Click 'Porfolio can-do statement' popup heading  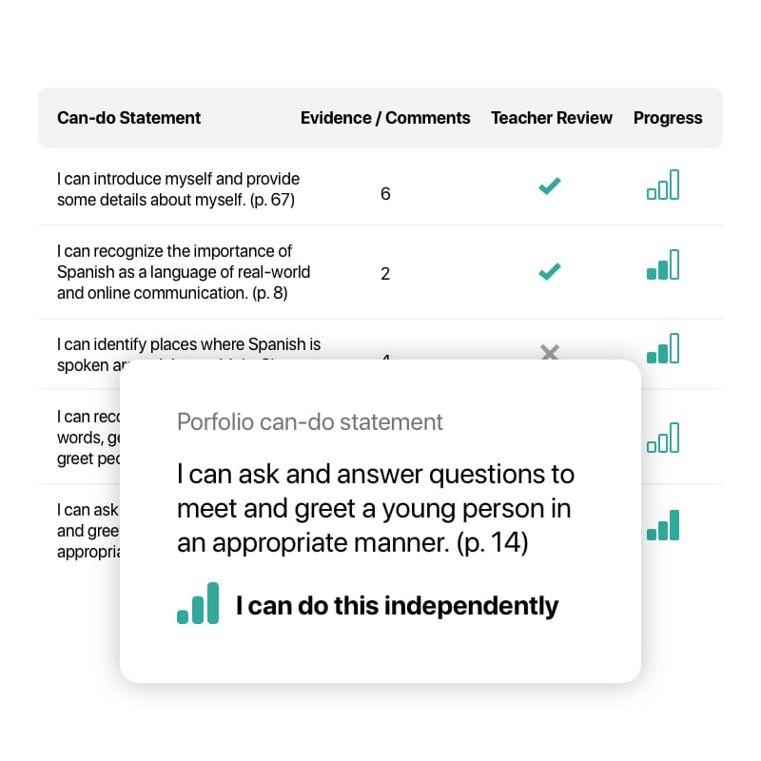point(310,421)
